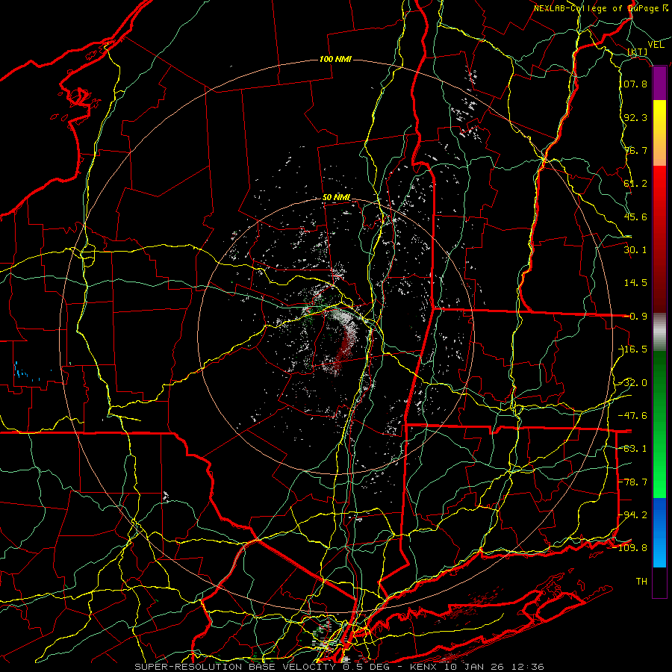The height and width of the screenshot is (672, 672).
Task: Click the dark red velocity echo near radar center
Action: [345, 347]
